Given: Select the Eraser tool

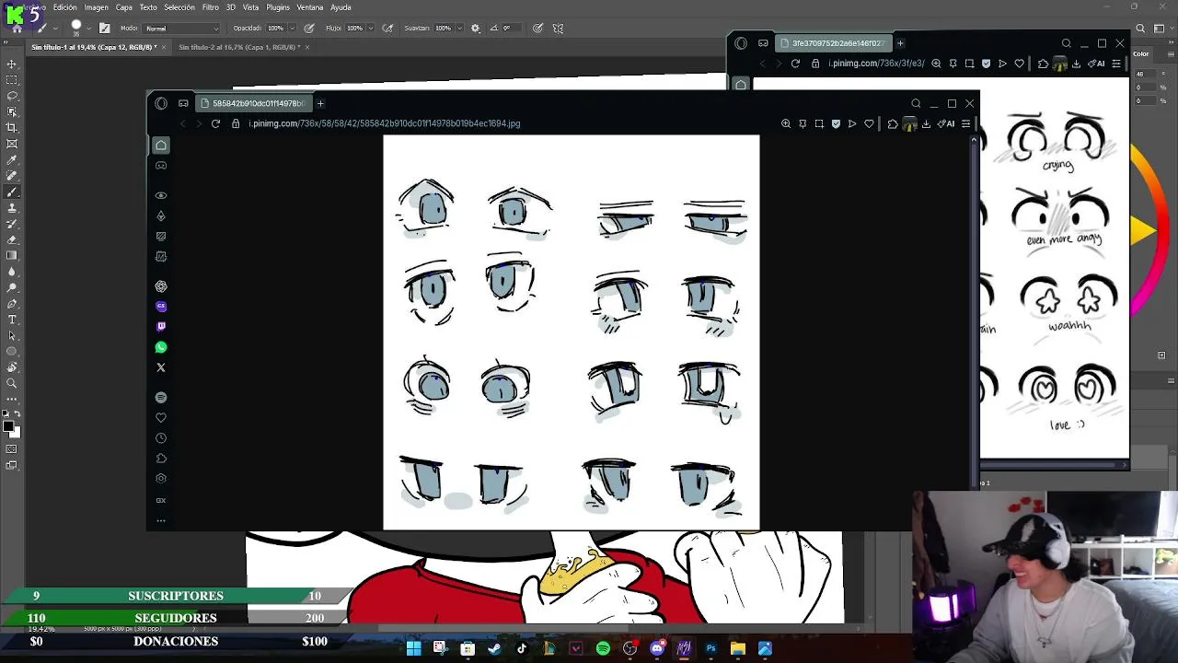Looking at the screenshot, I should coord(12,239).
